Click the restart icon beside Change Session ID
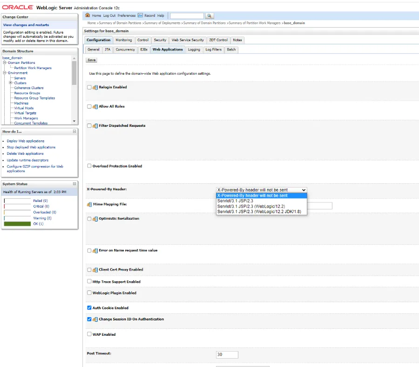Viewport: 419px width, 367px height. coord(95,319)
